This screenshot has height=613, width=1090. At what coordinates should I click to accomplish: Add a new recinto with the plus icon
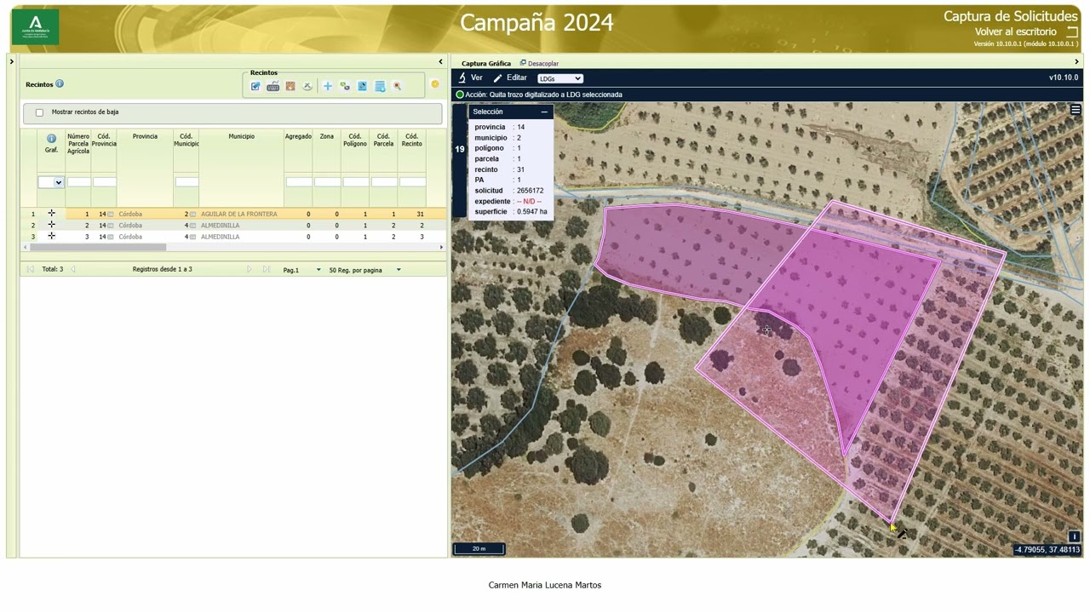click(x=327, y=86)
